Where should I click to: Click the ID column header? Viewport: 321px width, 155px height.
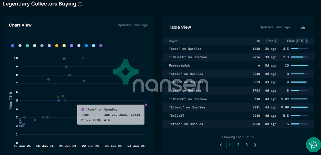pos(259,41)
